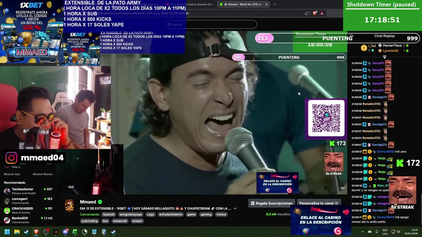Click the entretenimiento tag
Image resolution: width=422 pixels, height=237 pixels.
click(x=170, y=214)
